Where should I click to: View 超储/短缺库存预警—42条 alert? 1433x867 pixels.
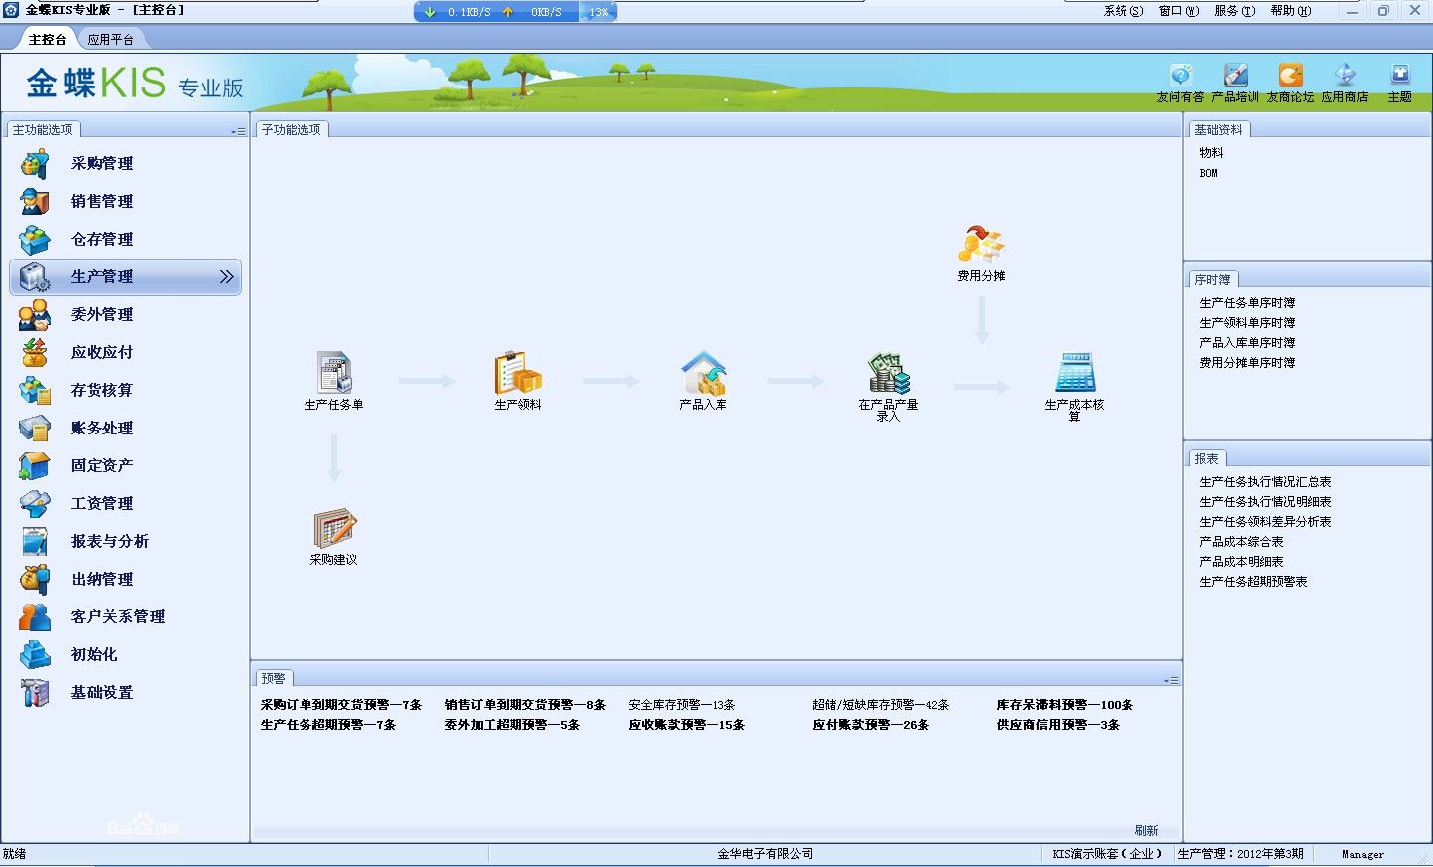tap(881, 705)
